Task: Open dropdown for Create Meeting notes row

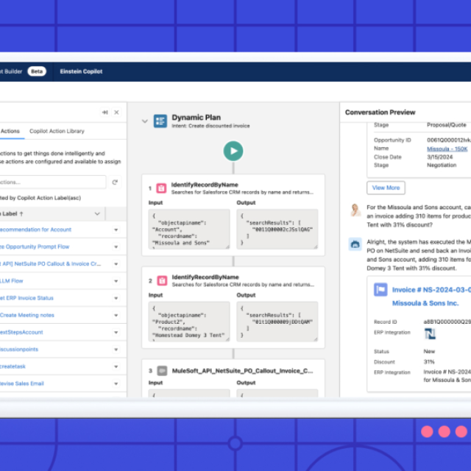Action: point(116,316)
